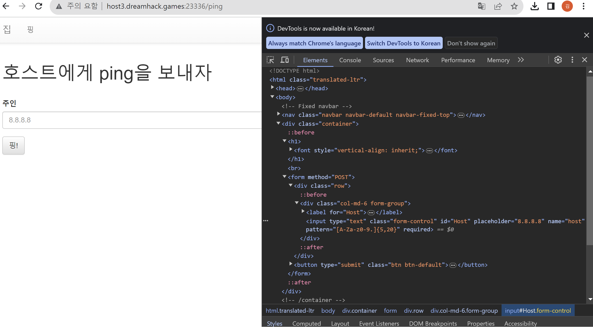Screen dimensions: 593x327
Task: Show more DevTools tabs chevron
Action: (x=521, y=60)
